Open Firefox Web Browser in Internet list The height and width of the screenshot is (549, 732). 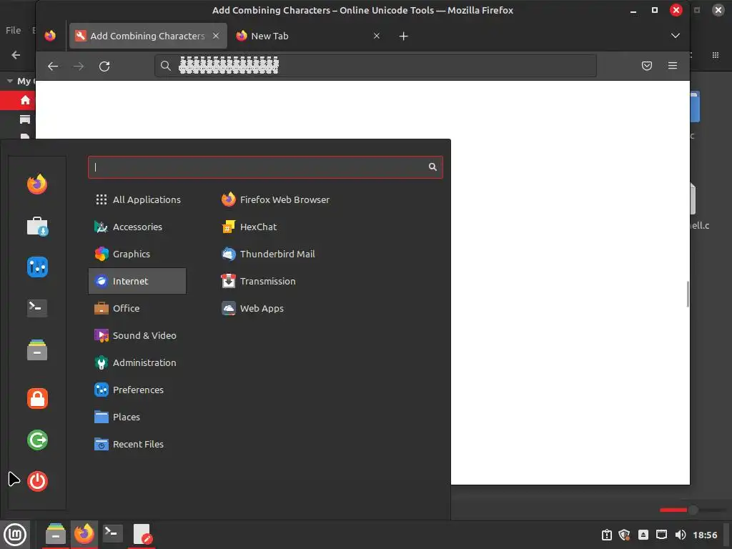275,200
